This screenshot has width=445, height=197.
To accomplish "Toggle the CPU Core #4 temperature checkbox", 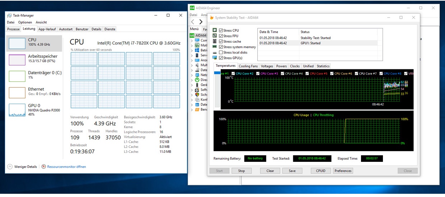I will [283, 74].
